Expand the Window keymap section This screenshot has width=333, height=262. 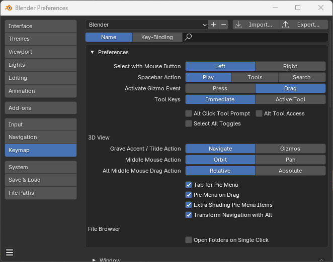(x=94, y=259)
